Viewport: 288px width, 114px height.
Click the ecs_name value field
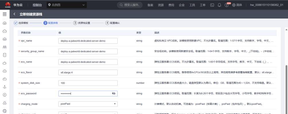coord(88,62)
